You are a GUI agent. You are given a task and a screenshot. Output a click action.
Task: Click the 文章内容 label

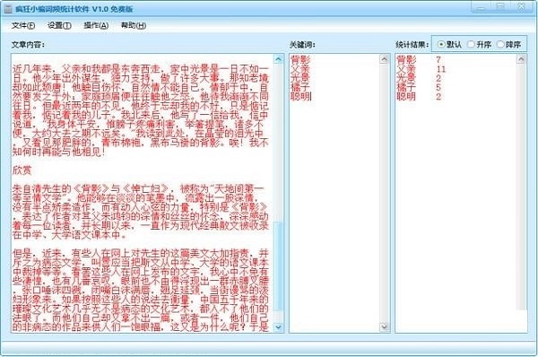(x=28, y=45)
